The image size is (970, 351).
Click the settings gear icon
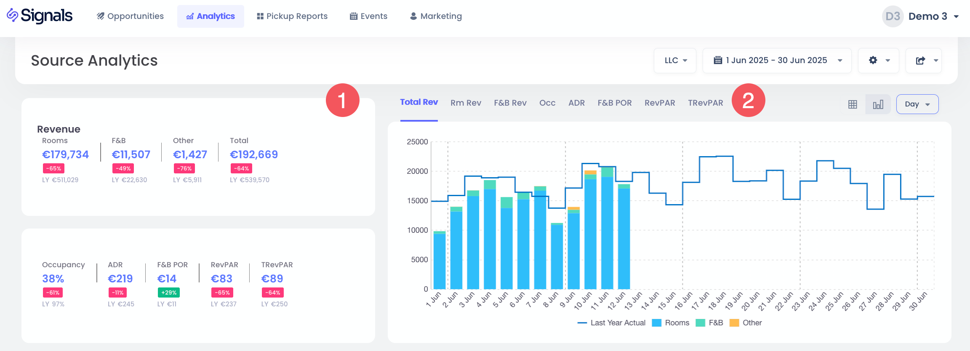873,60
